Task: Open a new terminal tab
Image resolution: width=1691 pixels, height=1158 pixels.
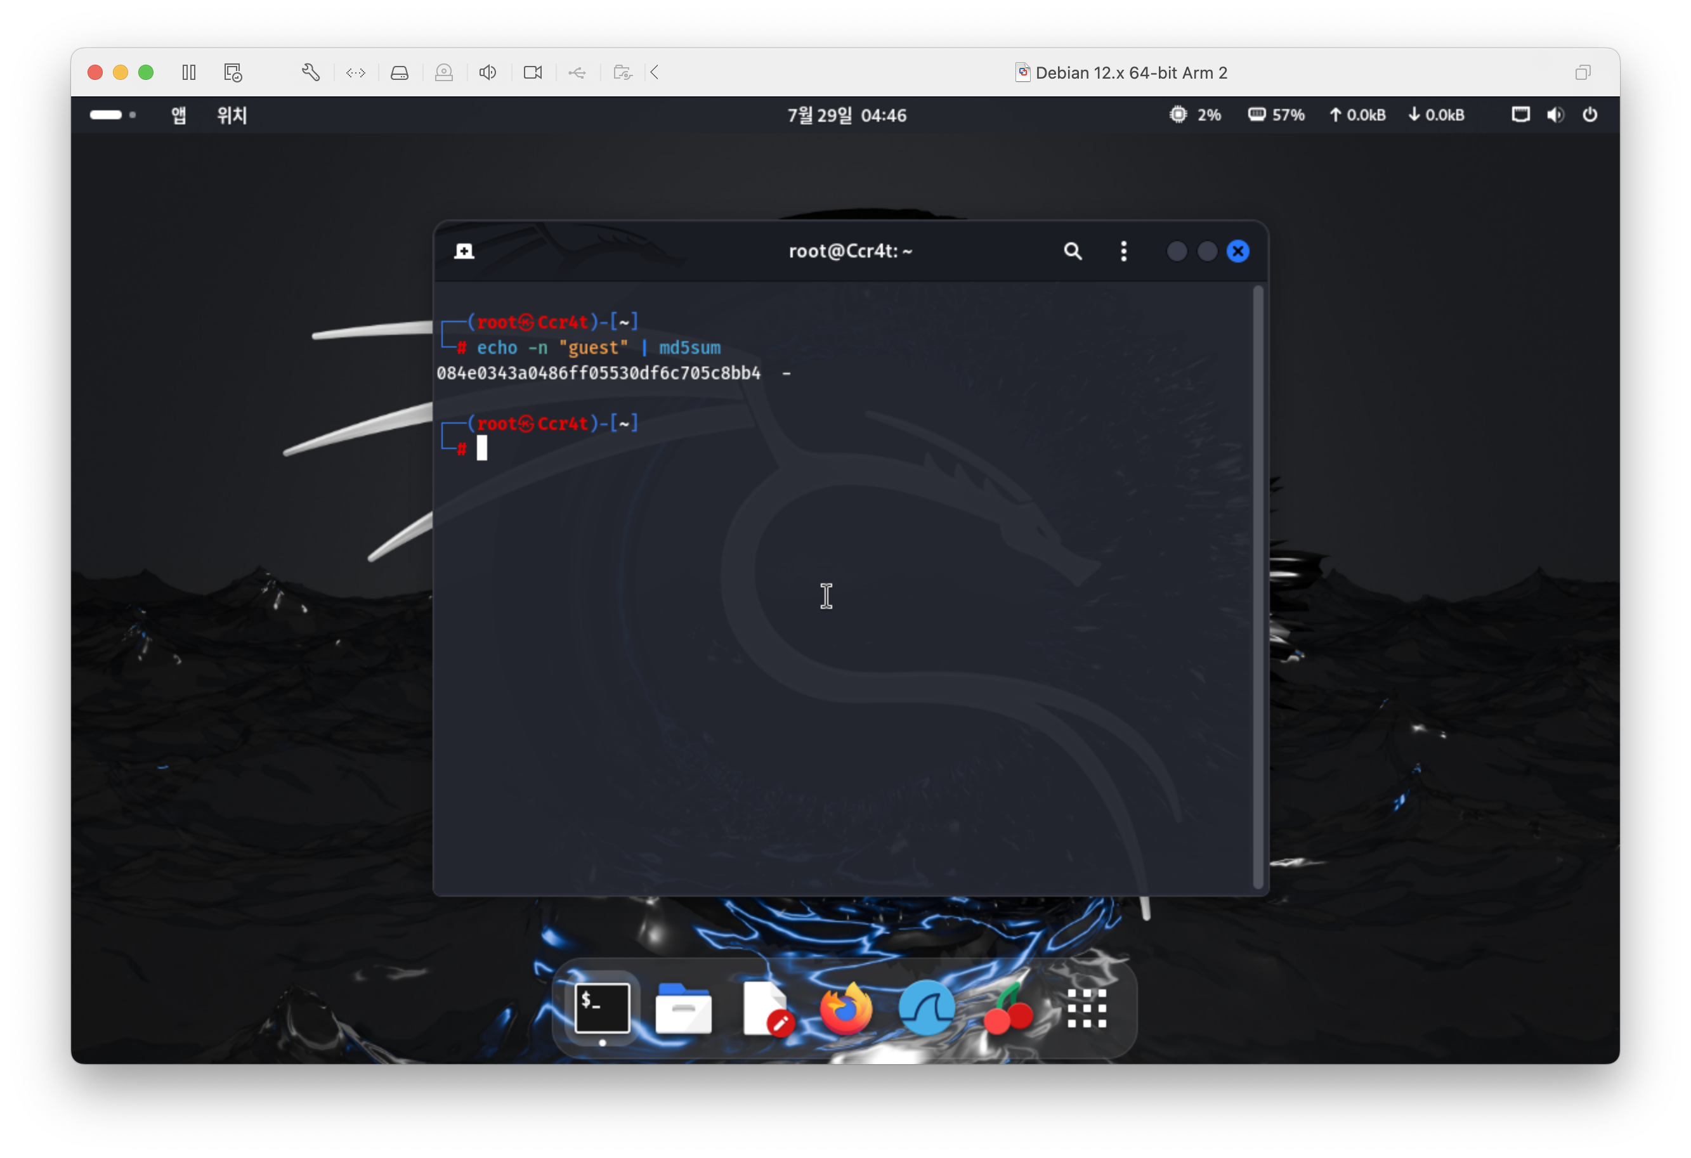Action: (x=464, y=252)
